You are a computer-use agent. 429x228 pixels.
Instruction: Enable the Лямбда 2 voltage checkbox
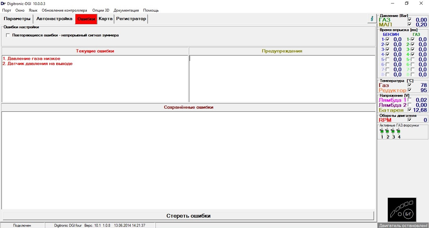point(409,105)
